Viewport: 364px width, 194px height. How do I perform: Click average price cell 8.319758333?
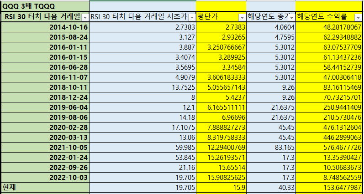(221, 137)
